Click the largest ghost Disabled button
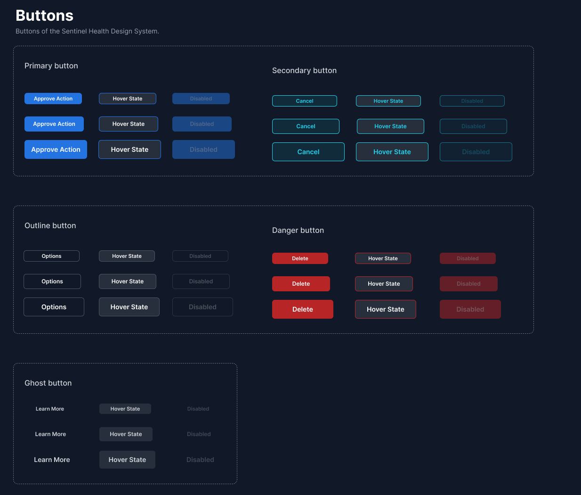 [x=200, y=460]
